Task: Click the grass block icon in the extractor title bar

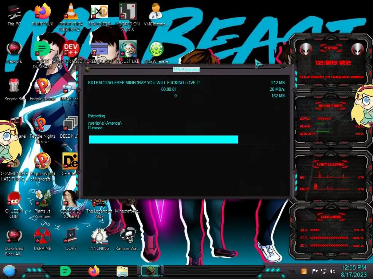Action: tap(87, 69)
